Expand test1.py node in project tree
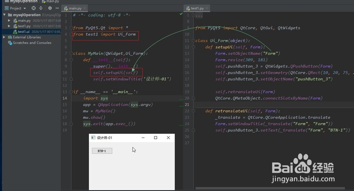Viewport: 354px width, 191px height. tap(9, 26)
